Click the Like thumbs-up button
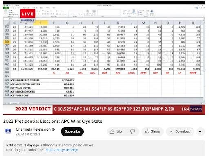Screen dimensions: 209x156 [117, 131]
